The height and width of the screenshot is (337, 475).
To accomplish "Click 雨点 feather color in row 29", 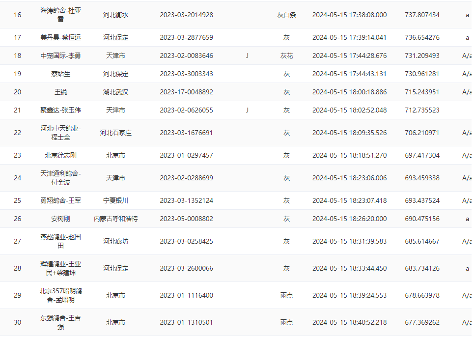I will [286, 295].
